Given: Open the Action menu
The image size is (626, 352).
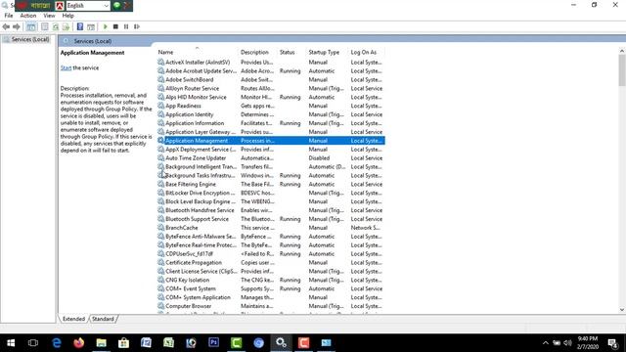Looking at the screenshot, I should coord(28,16).
